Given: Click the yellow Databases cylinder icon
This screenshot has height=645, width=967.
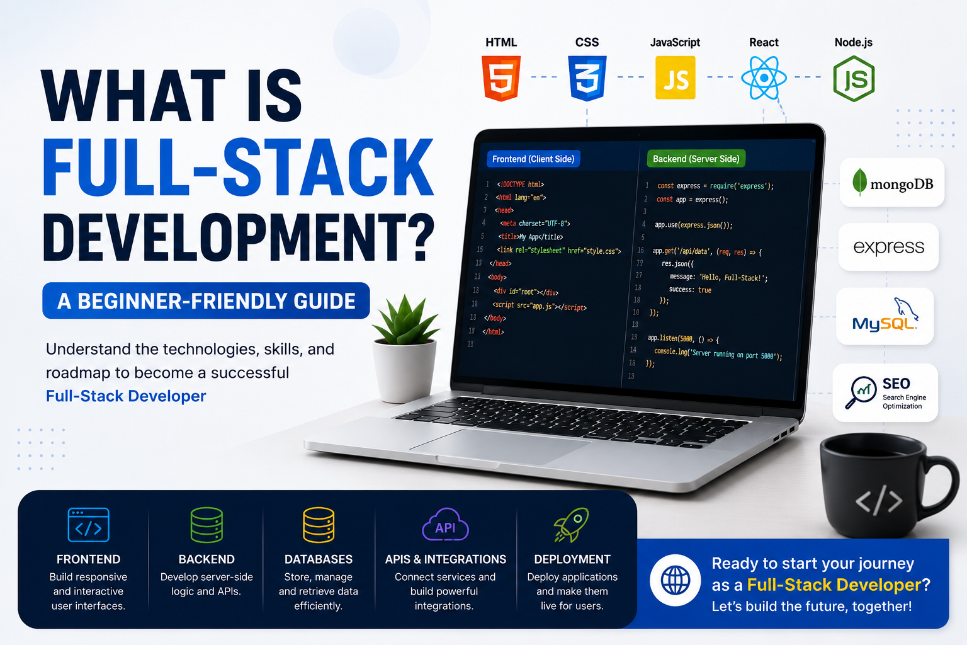Looking at the screenshot, I should 319,525.
